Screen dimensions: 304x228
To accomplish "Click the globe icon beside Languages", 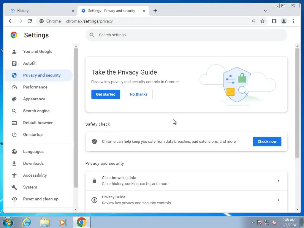I will coord(14,152).
